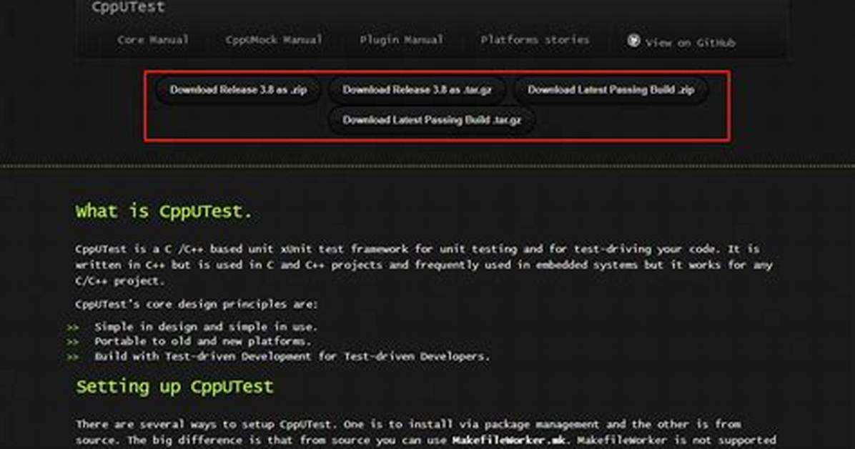
Task: Click 'Simple in design and simple in use.'
Action: tap(206, 327)
